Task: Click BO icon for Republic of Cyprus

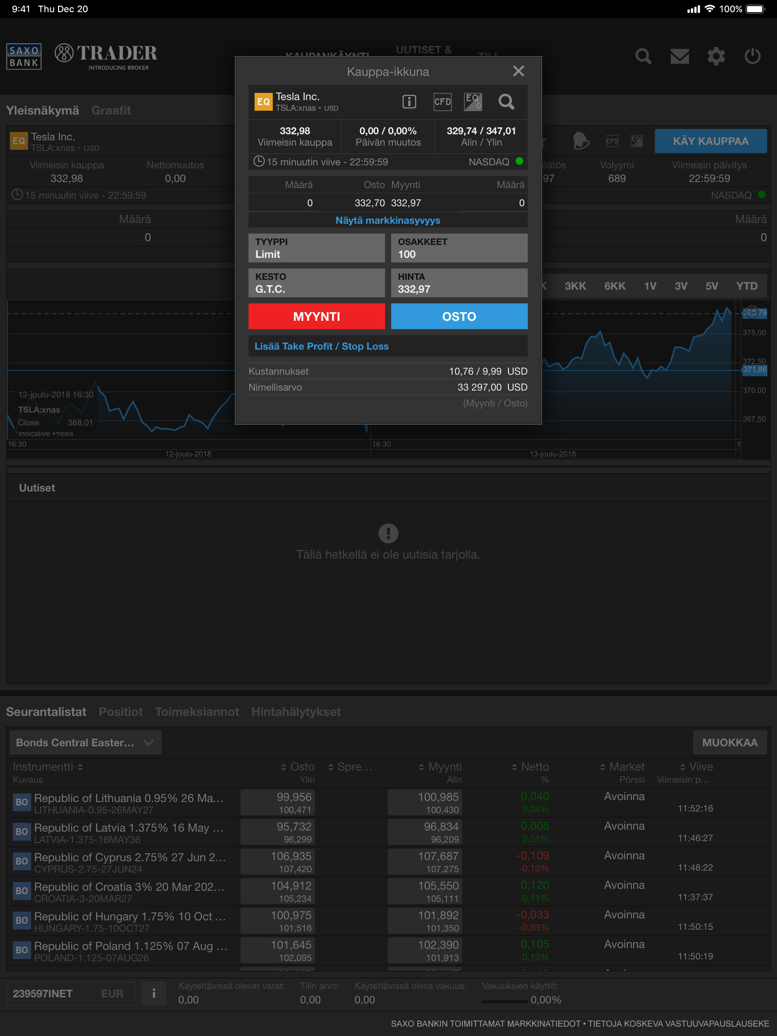Action: tap(22, 861)
